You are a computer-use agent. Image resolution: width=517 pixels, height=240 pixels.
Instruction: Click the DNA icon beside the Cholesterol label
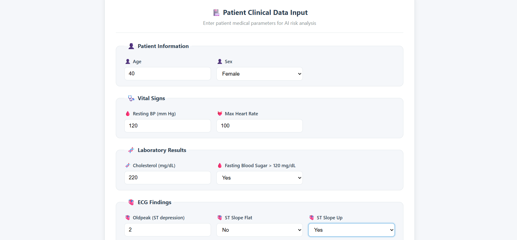128,166
